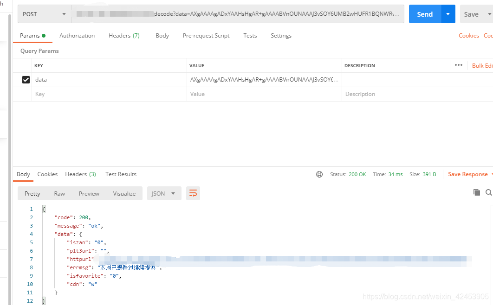Screen dimensions: 493x305
Task: Switch to the Params tab
Action: (32, 35)
